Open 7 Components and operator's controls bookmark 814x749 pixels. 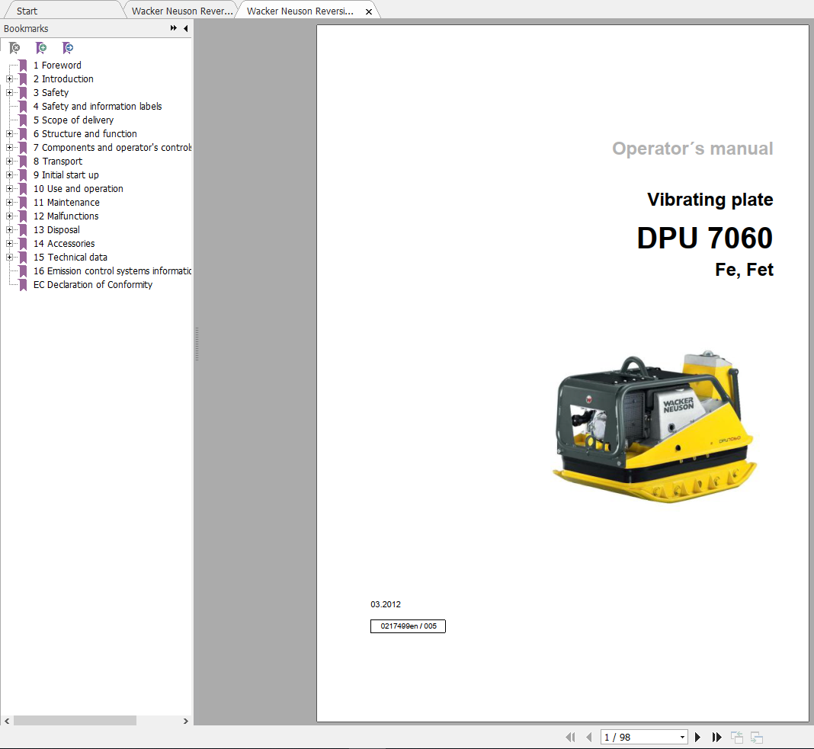112,147
